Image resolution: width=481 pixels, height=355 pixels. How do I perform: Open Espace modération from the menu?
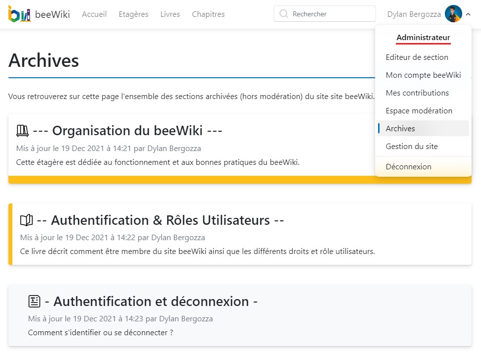[419, 111]
